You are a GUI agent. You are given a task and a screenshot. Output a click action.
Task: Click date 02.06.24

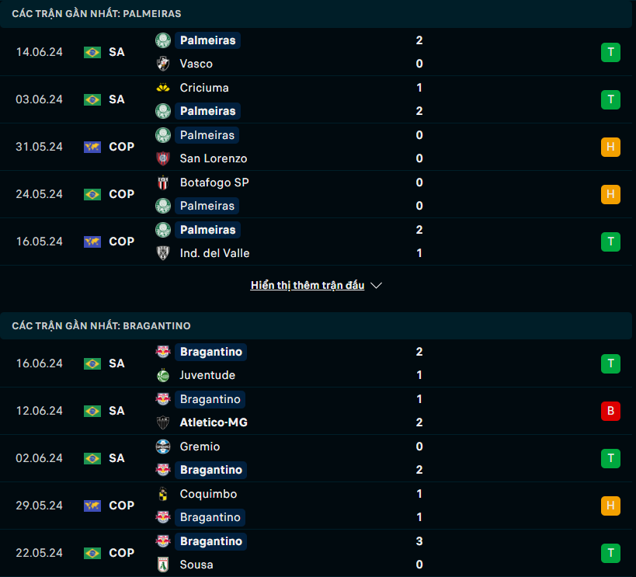click(40, 458)
